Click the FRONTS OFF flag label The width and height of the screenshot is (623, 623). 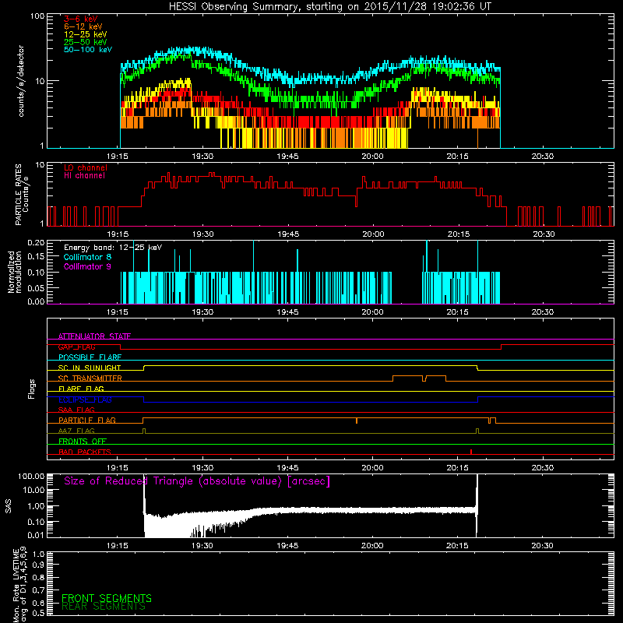pos(83,442)
